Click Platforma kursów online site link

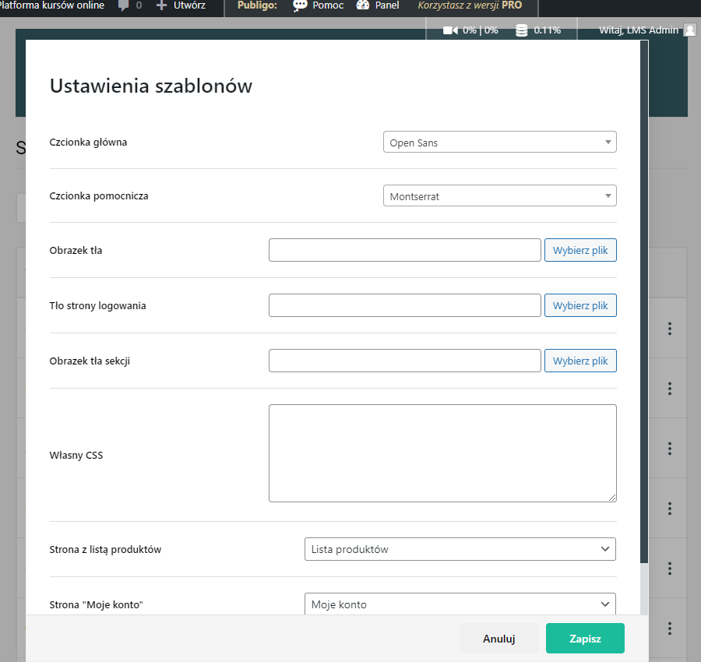click(x=52, y=5)
